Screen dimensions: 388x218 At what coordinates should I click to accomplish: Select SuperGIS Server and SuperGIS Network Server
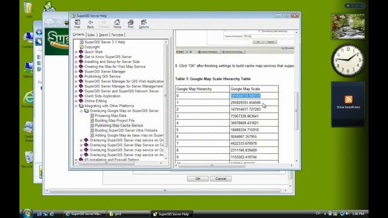121,91
